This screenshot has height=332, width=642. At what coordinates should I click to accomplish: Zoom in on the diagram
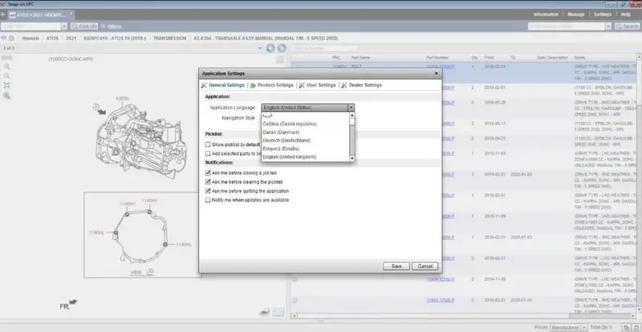pyautogui.click(x=6, y=67)
